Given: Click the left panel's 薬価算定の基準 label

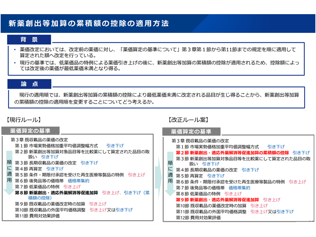Looking at the screenshot, I should coord(30,130).
